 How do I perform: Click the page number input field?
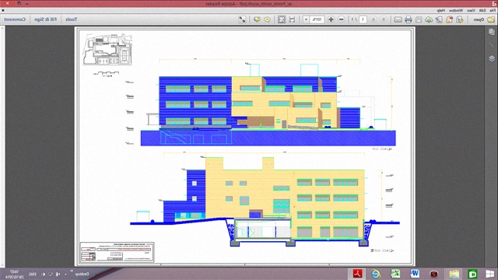363,19
